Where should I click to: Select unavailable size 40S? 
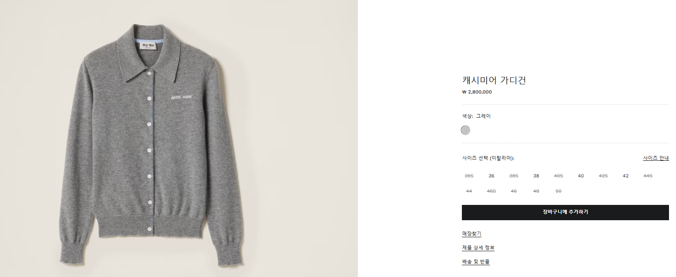tap(558, 176)
